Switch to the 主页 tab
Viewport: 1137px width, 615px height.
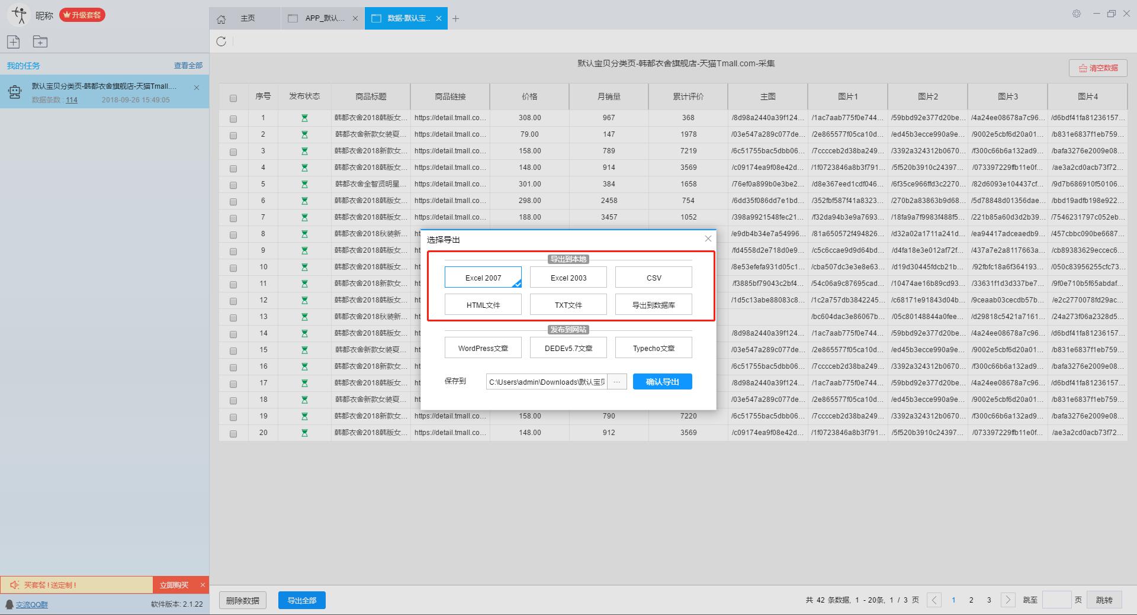(x=248, y=18)
